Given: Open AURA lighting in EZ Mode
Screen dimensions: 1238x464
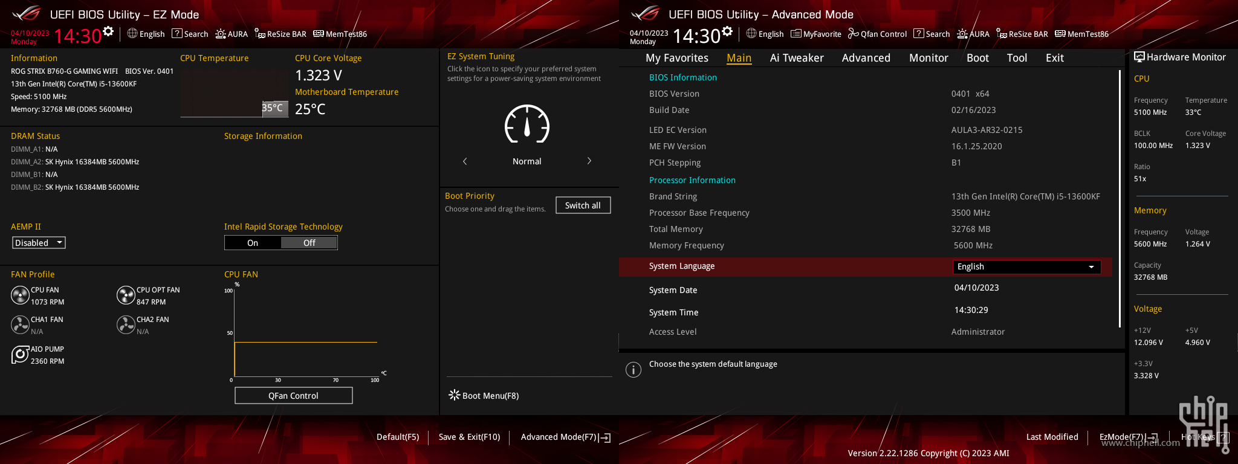Looking at the screenshot, I should click(232, 34).
